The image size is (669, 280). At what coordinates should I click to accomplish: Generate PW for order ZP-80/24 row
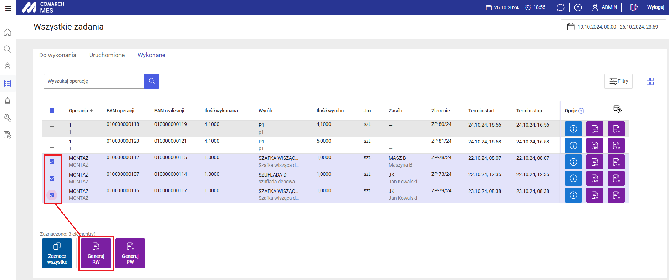[x=616, y=129]
